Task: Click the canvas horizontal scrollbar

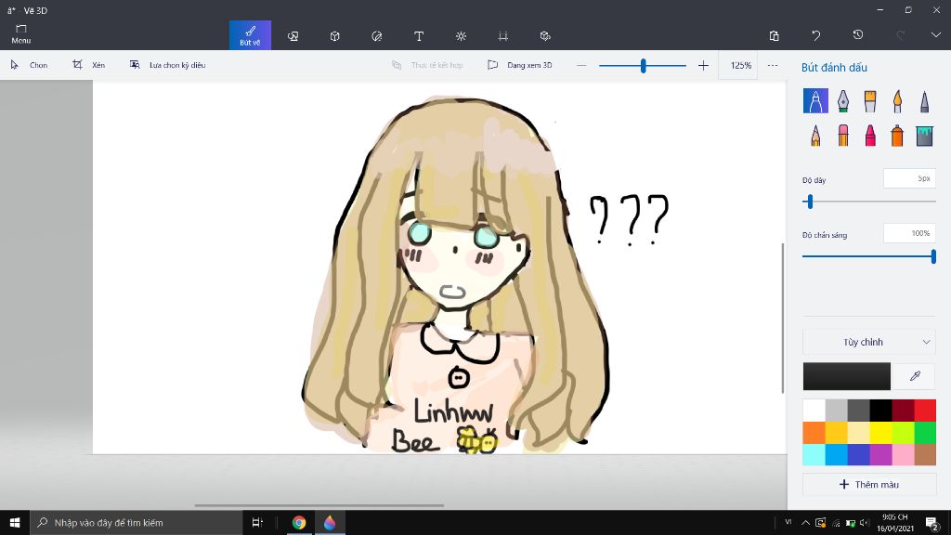Action: pyautogui.click(x=319, y=504)
